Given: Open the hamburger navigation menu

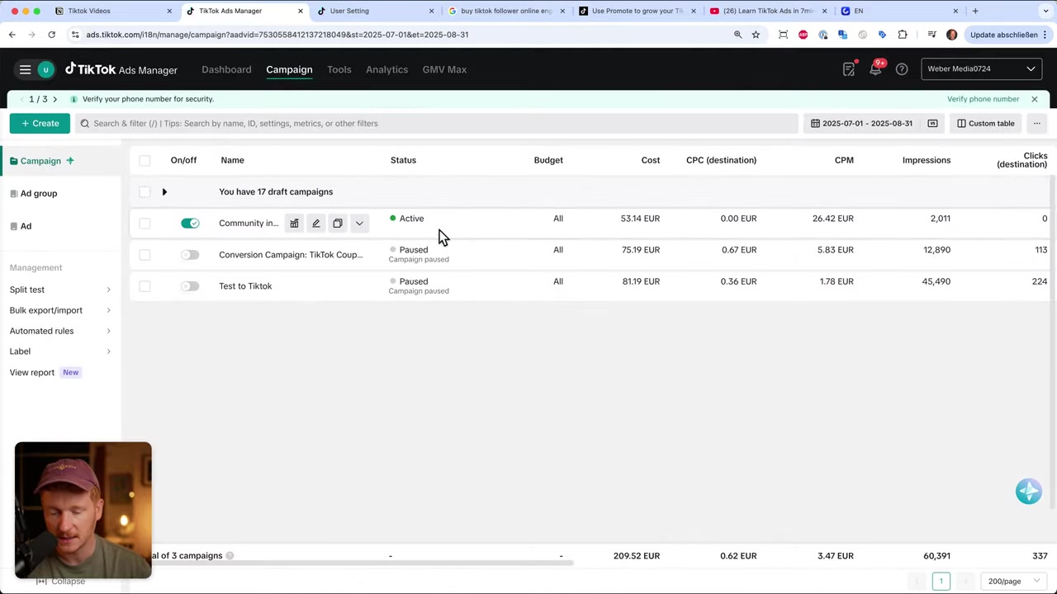Looking at the screenshot, I should [25, 69].
